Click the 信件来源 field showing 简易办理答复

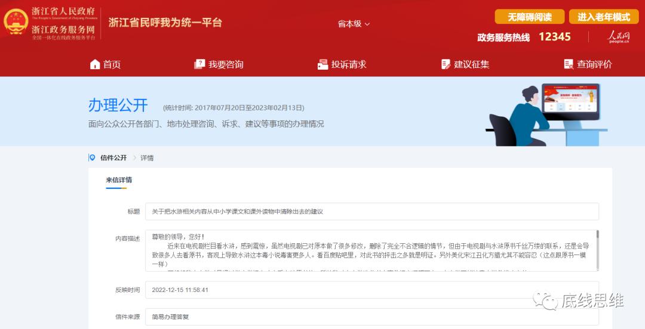pos(372,316)
